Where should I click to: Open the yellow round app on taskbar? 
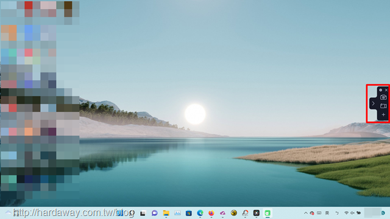234,213
